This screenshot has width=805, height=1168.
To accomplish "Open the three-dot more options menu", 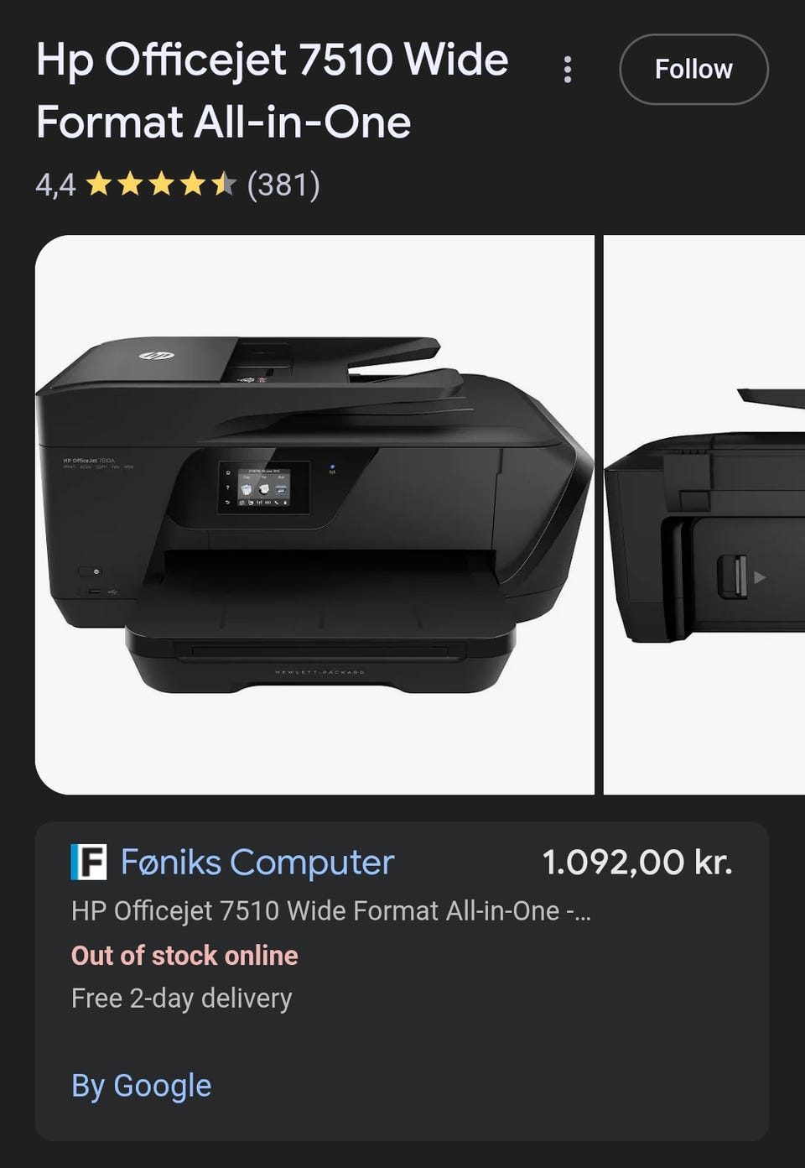I will coord(568,70).
